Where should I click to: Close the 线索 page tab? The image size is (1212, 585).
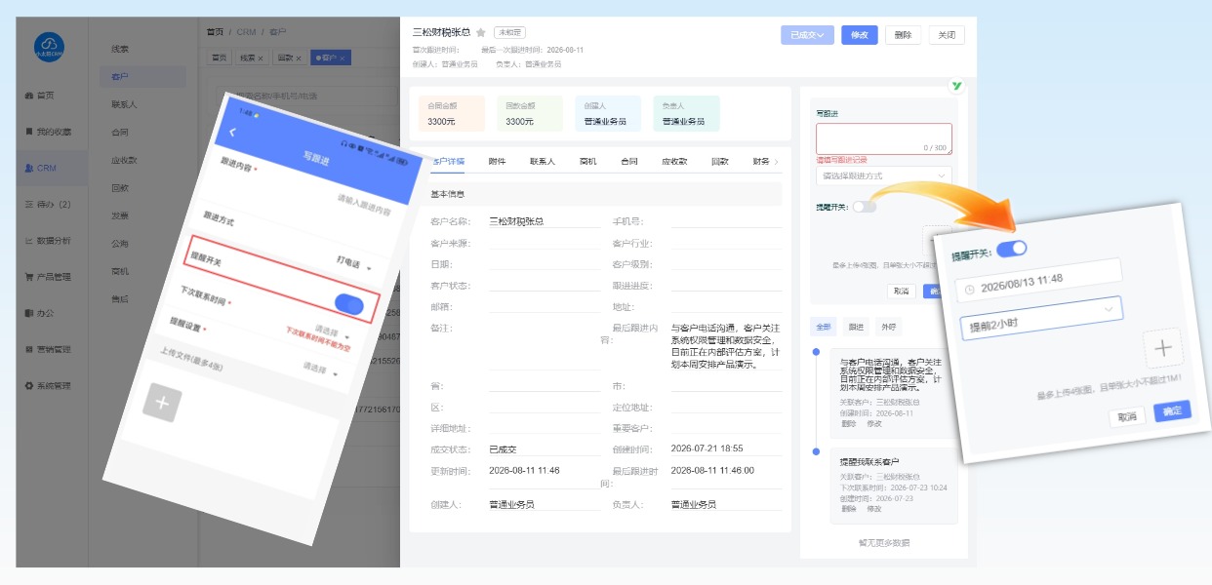tap(262, 58)
